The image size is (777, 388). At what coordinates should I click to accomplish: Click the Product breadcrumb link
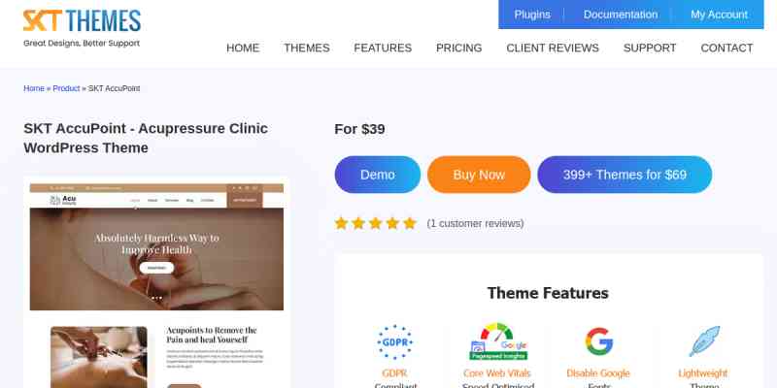pyautogui.click(x=66, y=88)
